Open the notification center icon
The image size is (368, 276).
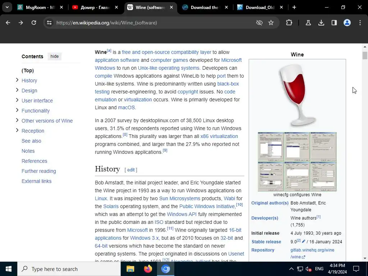click(356, 269)
